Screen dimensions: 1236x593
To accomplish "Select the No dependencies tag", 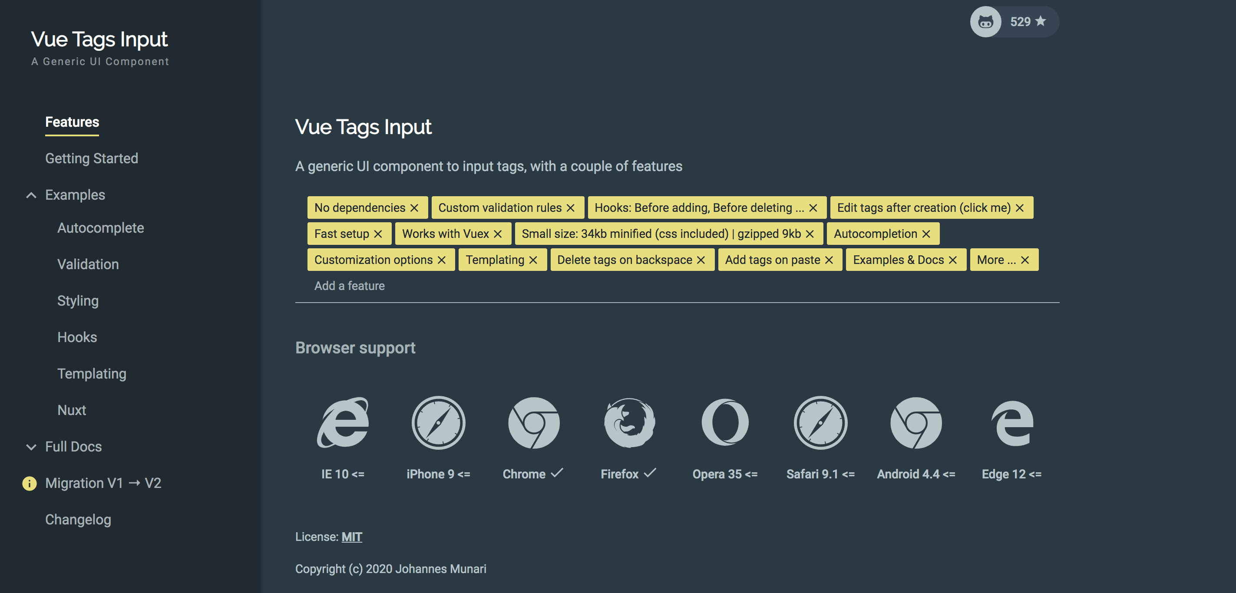I will (360, 208).
